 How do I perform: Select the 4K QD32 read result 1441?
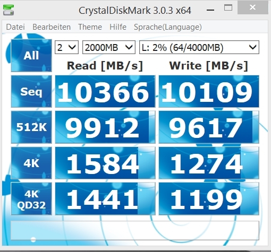tap(105, 199)
